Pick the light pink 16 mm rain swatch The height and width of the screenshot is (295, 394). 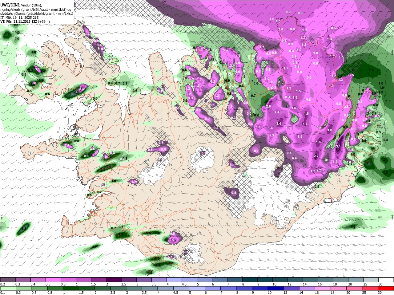pyautogui.click(x=323, y=289)
